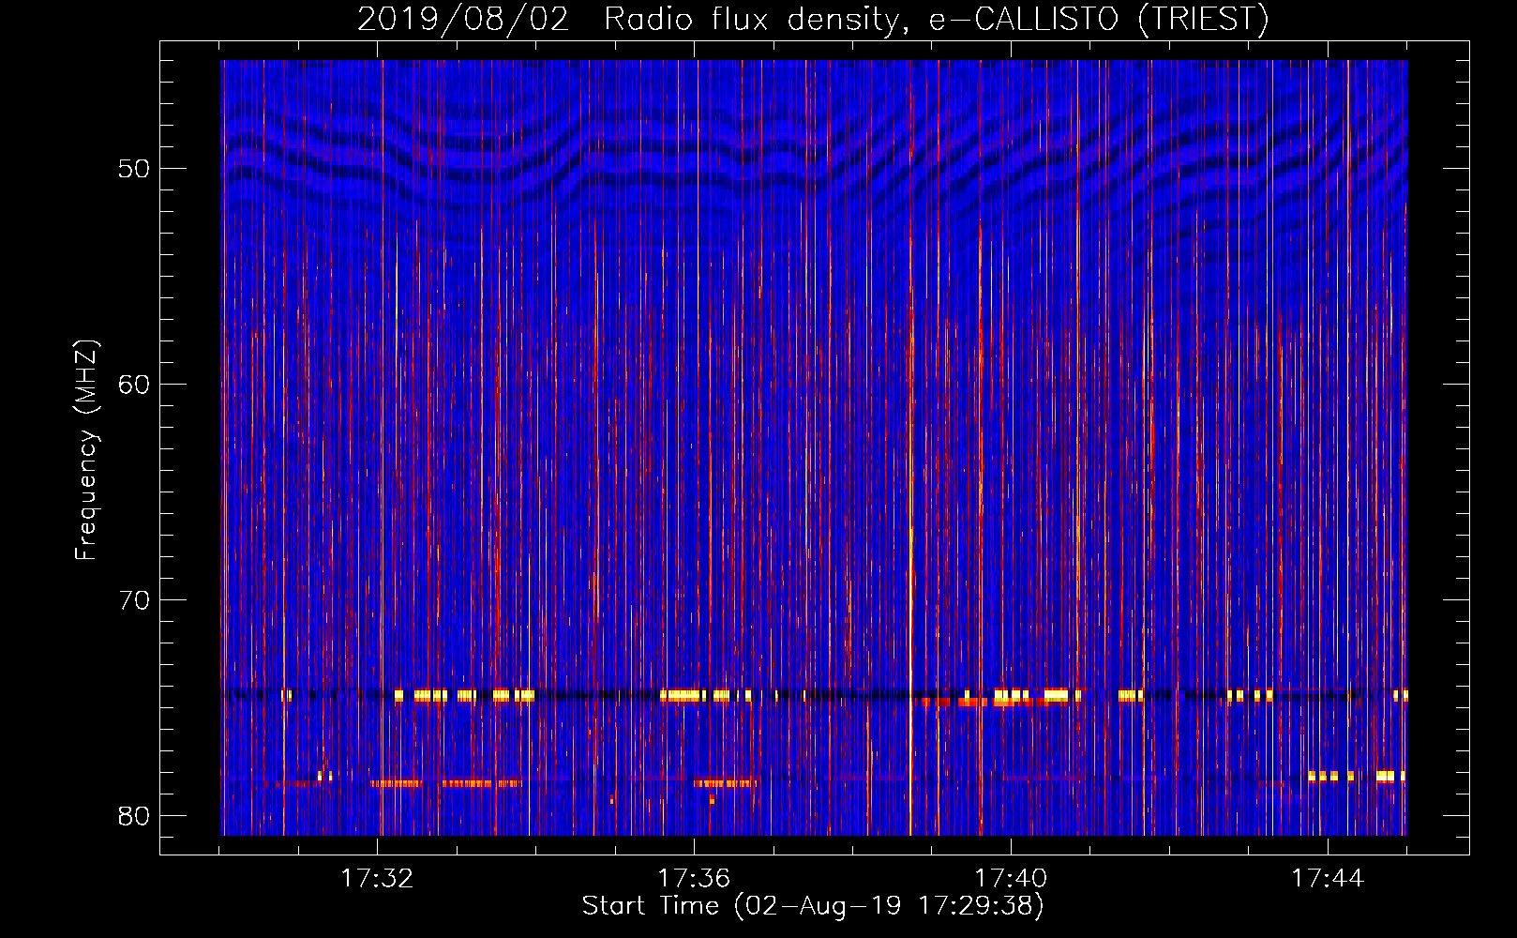
Task: Click the 17:44 time tick label
Action: [1328, 879]
